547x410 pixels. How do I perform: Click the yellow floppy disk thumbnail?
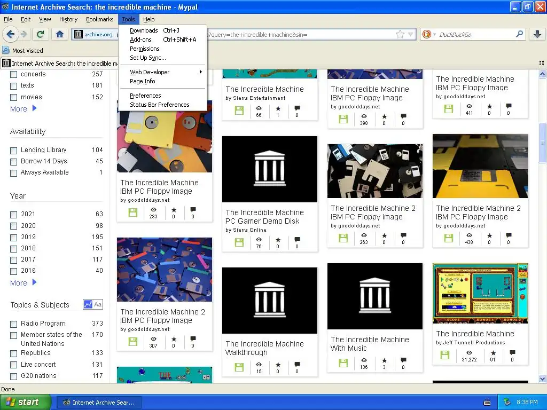[480, 166]
